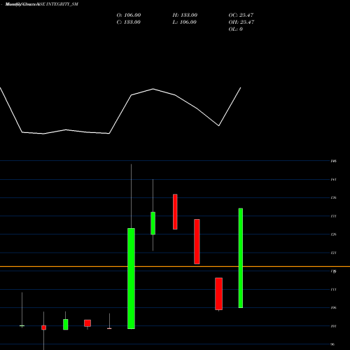Select the red candle closing near 106

click(x=218, y=294)
